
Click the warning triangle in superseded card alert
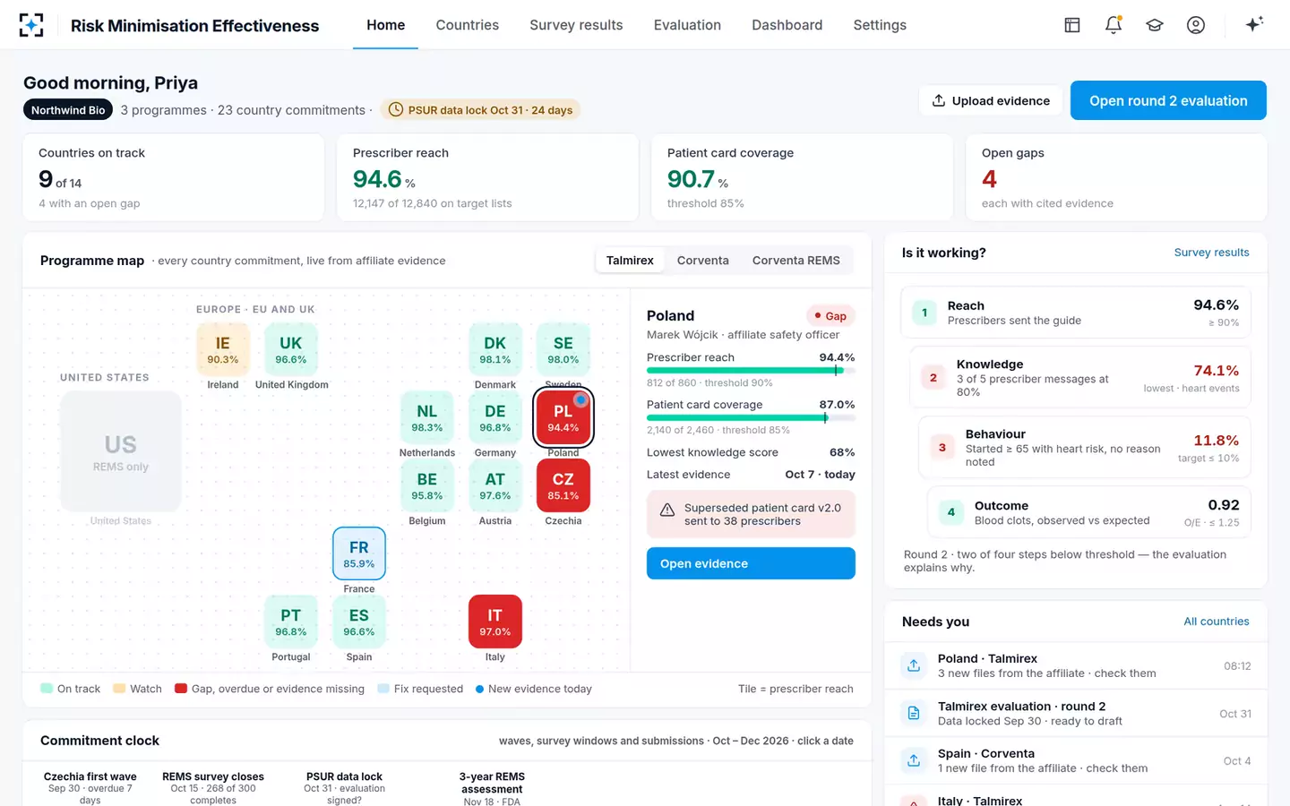pyautogui.click(x=667, y=510)
